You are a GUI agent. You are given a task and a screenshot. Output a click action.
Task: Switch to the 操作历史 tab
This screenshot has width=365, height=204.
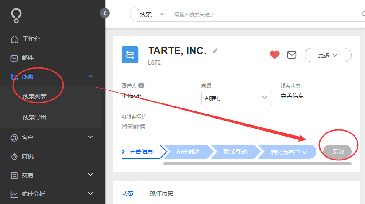[x=162, y=193]
